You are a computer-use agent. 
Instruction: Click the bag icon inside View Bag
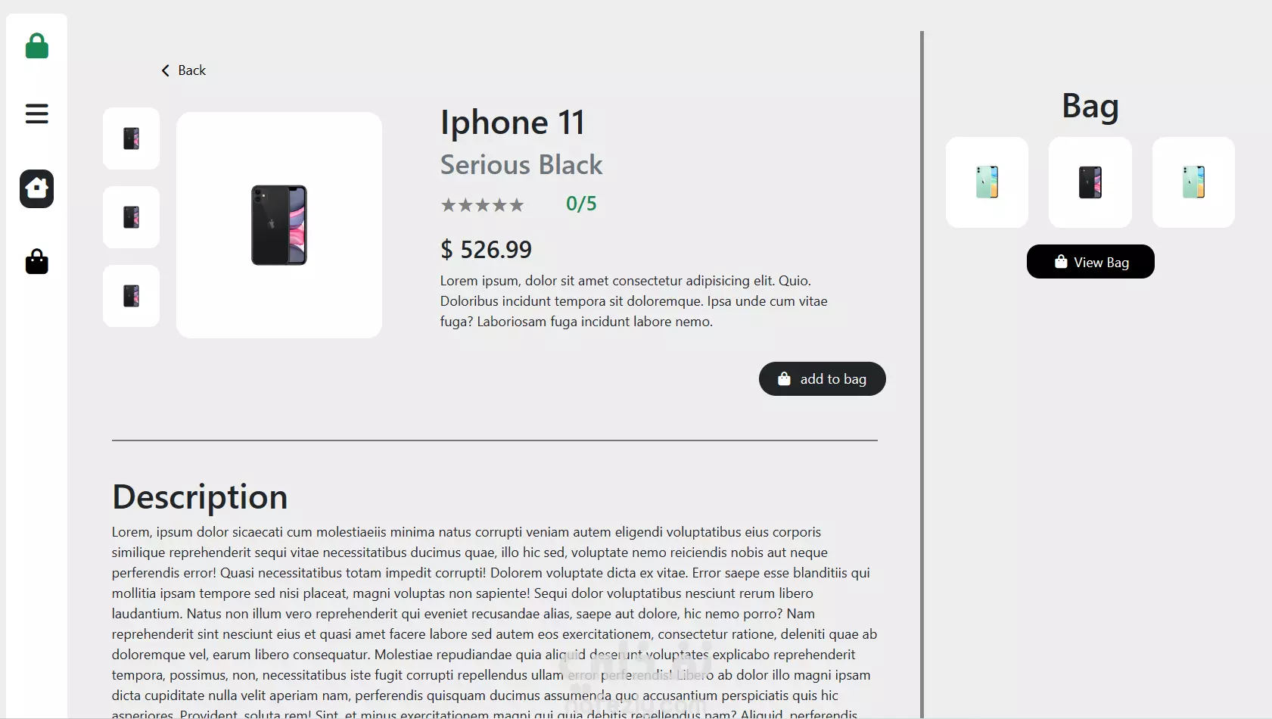pos(1061,262)
